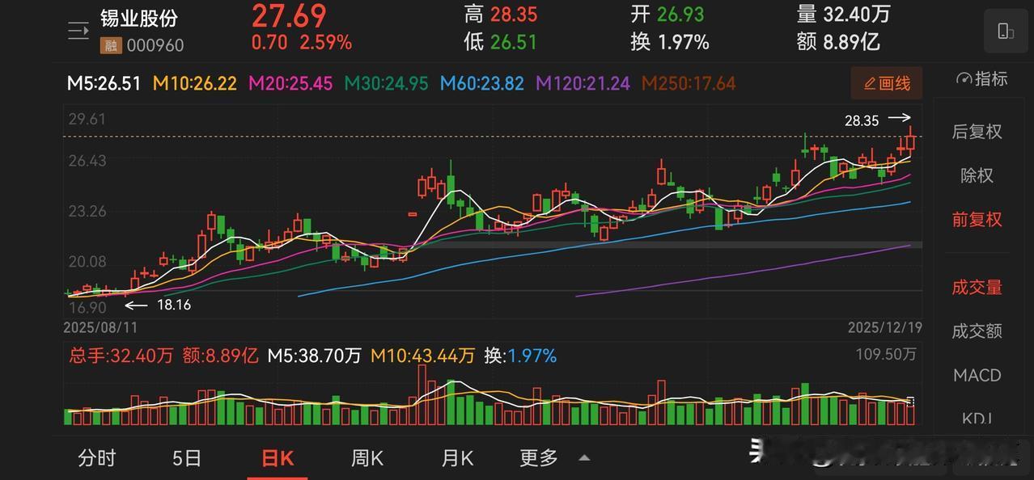Switch to the 5日 chart tab

[187, 458]
